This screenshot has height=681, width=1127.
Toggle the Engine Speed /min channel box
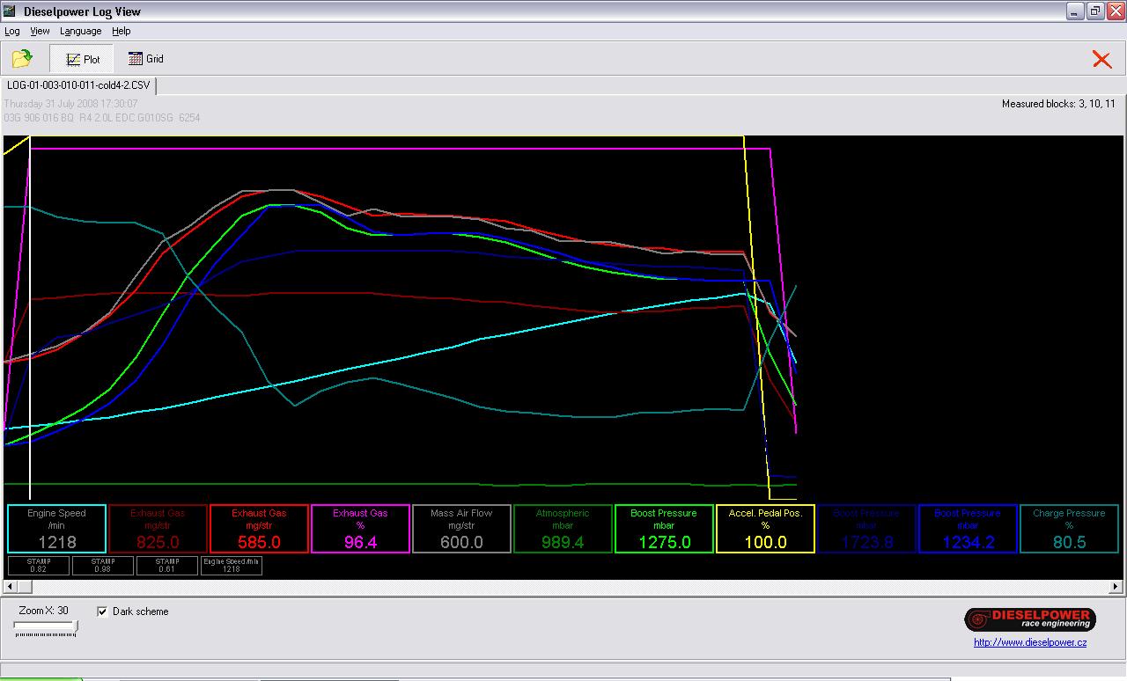56,528
